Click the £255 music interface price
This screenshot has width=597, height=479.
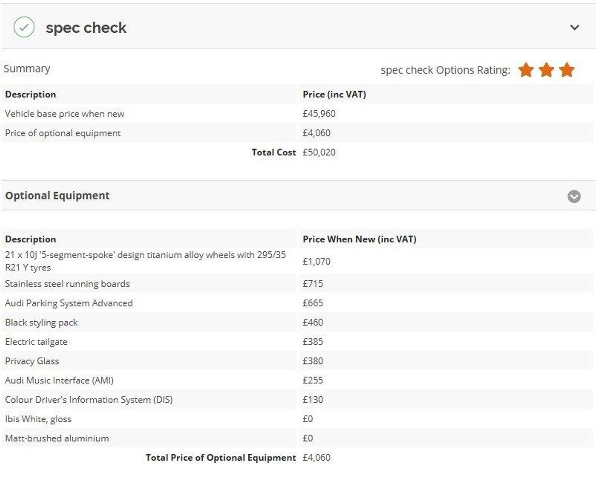pos(313,380)
